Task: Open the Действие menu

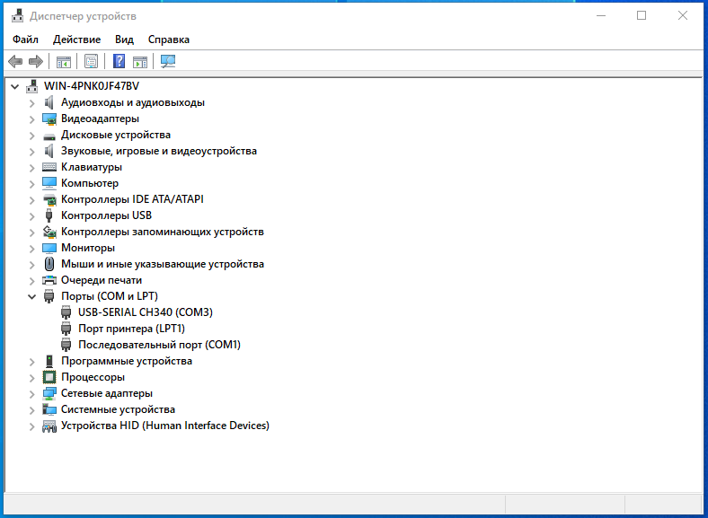Action: click(76, 40)
